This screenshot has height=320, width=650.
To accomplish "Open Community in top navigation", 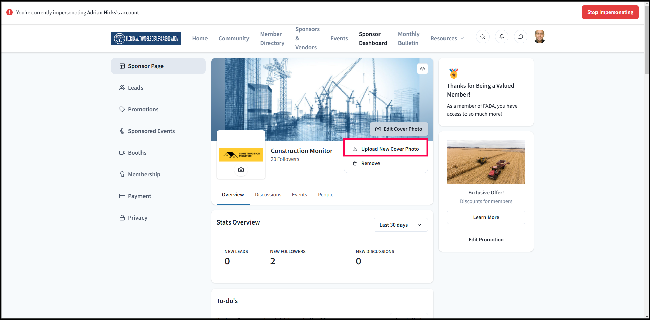I will pos(234,38).
